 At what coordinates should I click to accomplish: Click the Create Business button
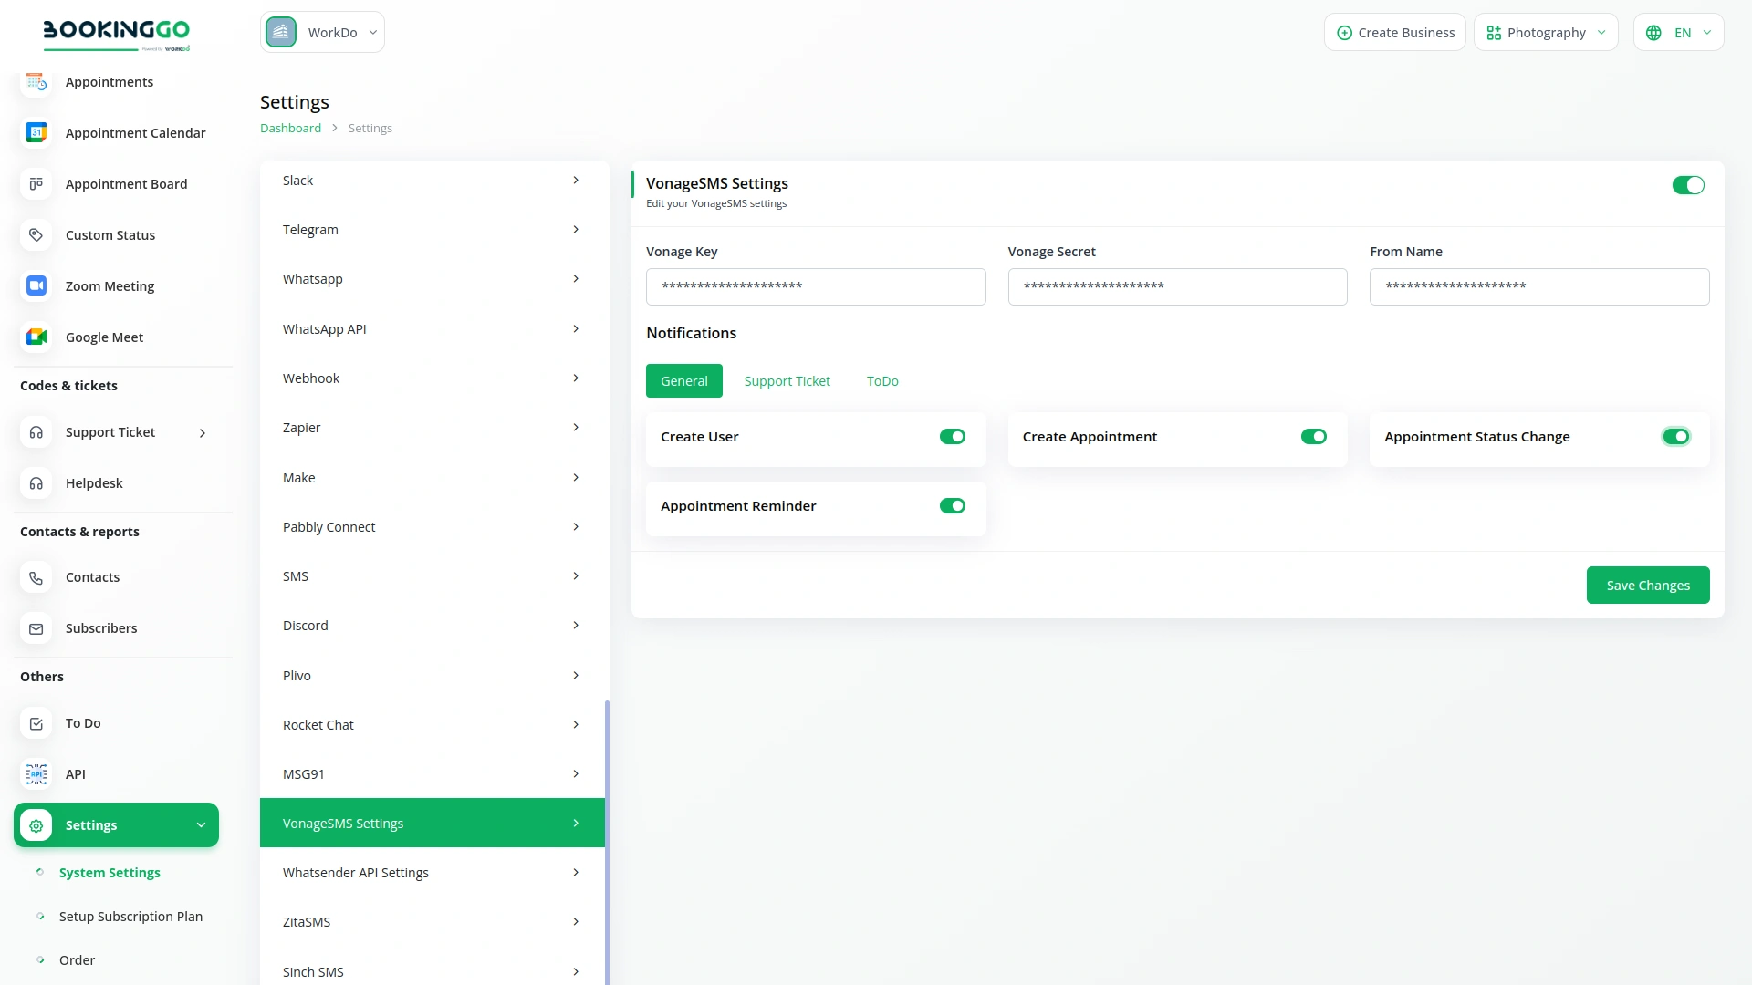click(x=1395, y=33)
